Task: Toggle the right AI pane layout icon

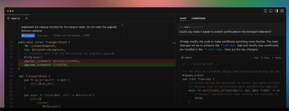Action: 276,11
